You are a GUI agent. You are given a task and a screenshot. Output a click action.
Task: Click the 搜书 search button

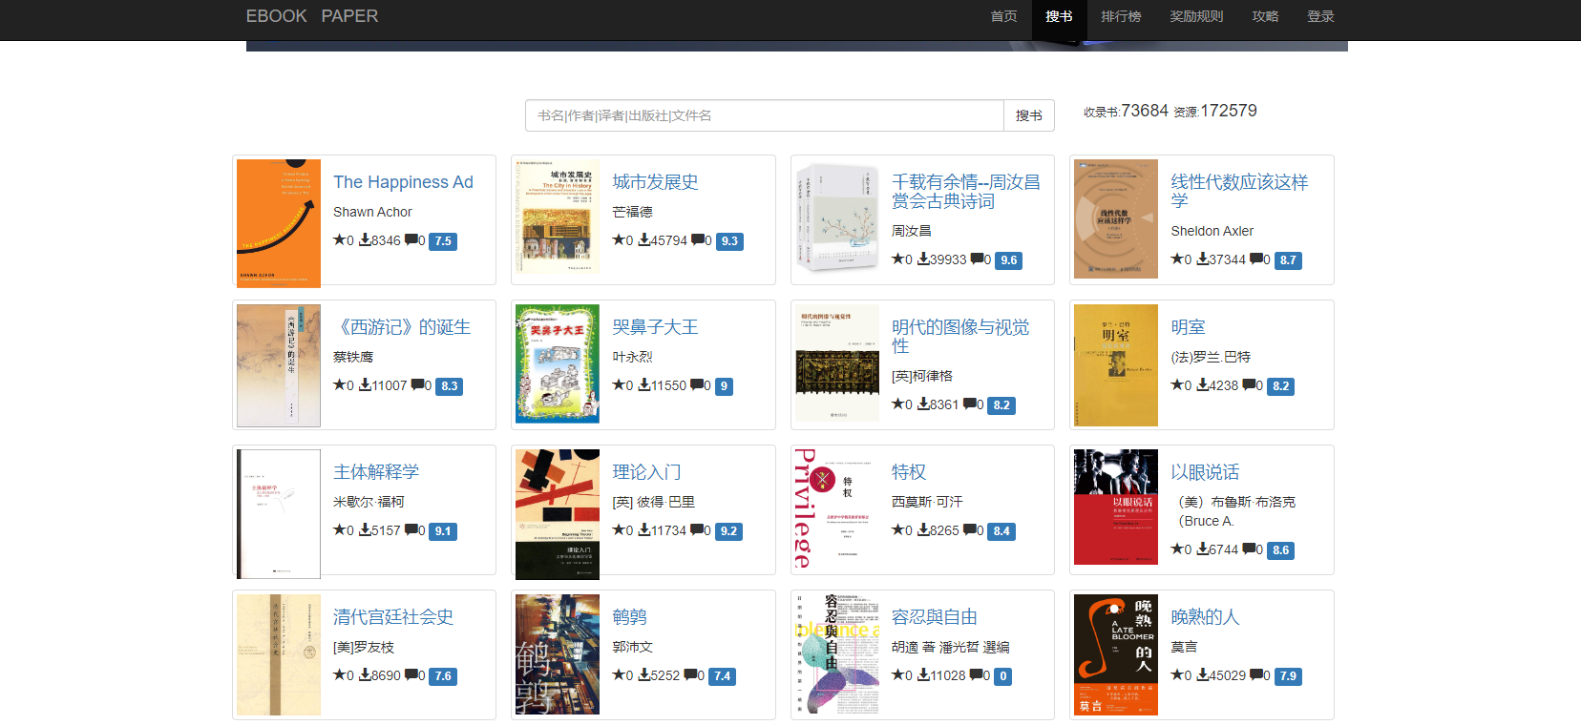click(x=1029, y=115)
